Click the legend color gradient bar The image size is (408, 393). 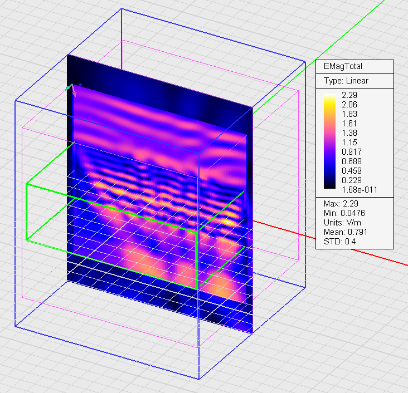[x=329, y=142]
